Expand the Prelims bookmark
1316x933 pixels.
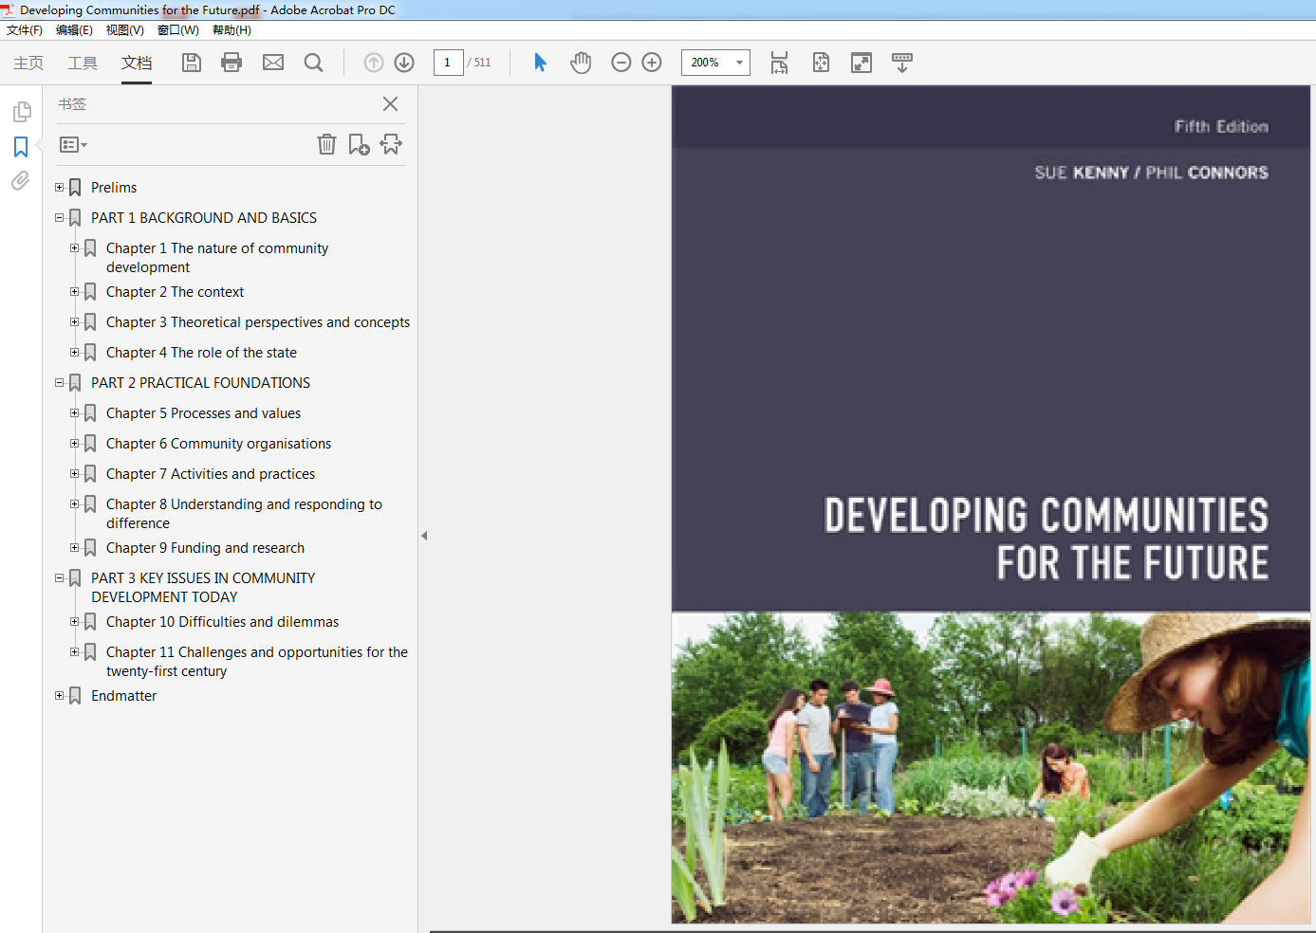59,188
